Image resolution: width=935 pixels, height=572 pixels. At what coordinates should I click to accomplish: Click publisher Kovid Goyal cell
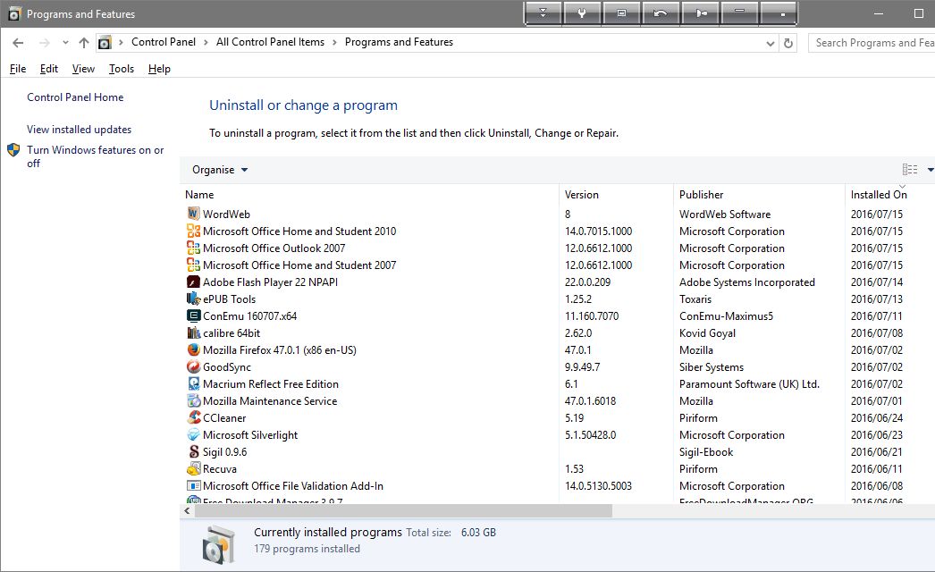click(x=707, y=332)
